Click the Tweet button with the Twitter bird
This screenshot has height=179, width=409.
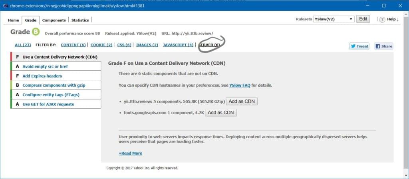click(x=359, y=46)
